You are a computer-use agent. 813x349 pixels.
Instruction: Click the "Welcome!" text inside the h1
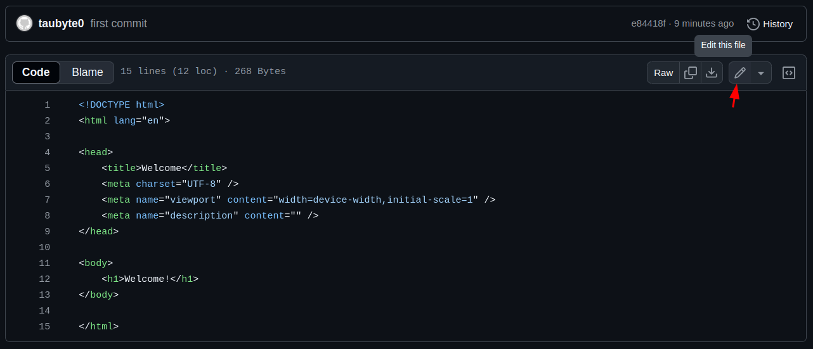[147, 279]
